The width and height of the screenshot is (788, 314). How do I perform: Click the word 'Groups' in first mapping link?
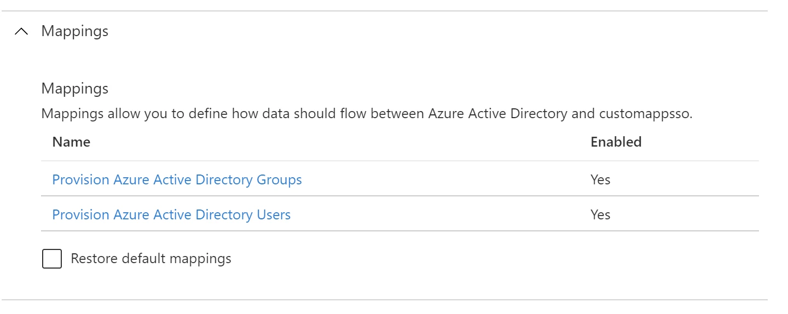279,179
